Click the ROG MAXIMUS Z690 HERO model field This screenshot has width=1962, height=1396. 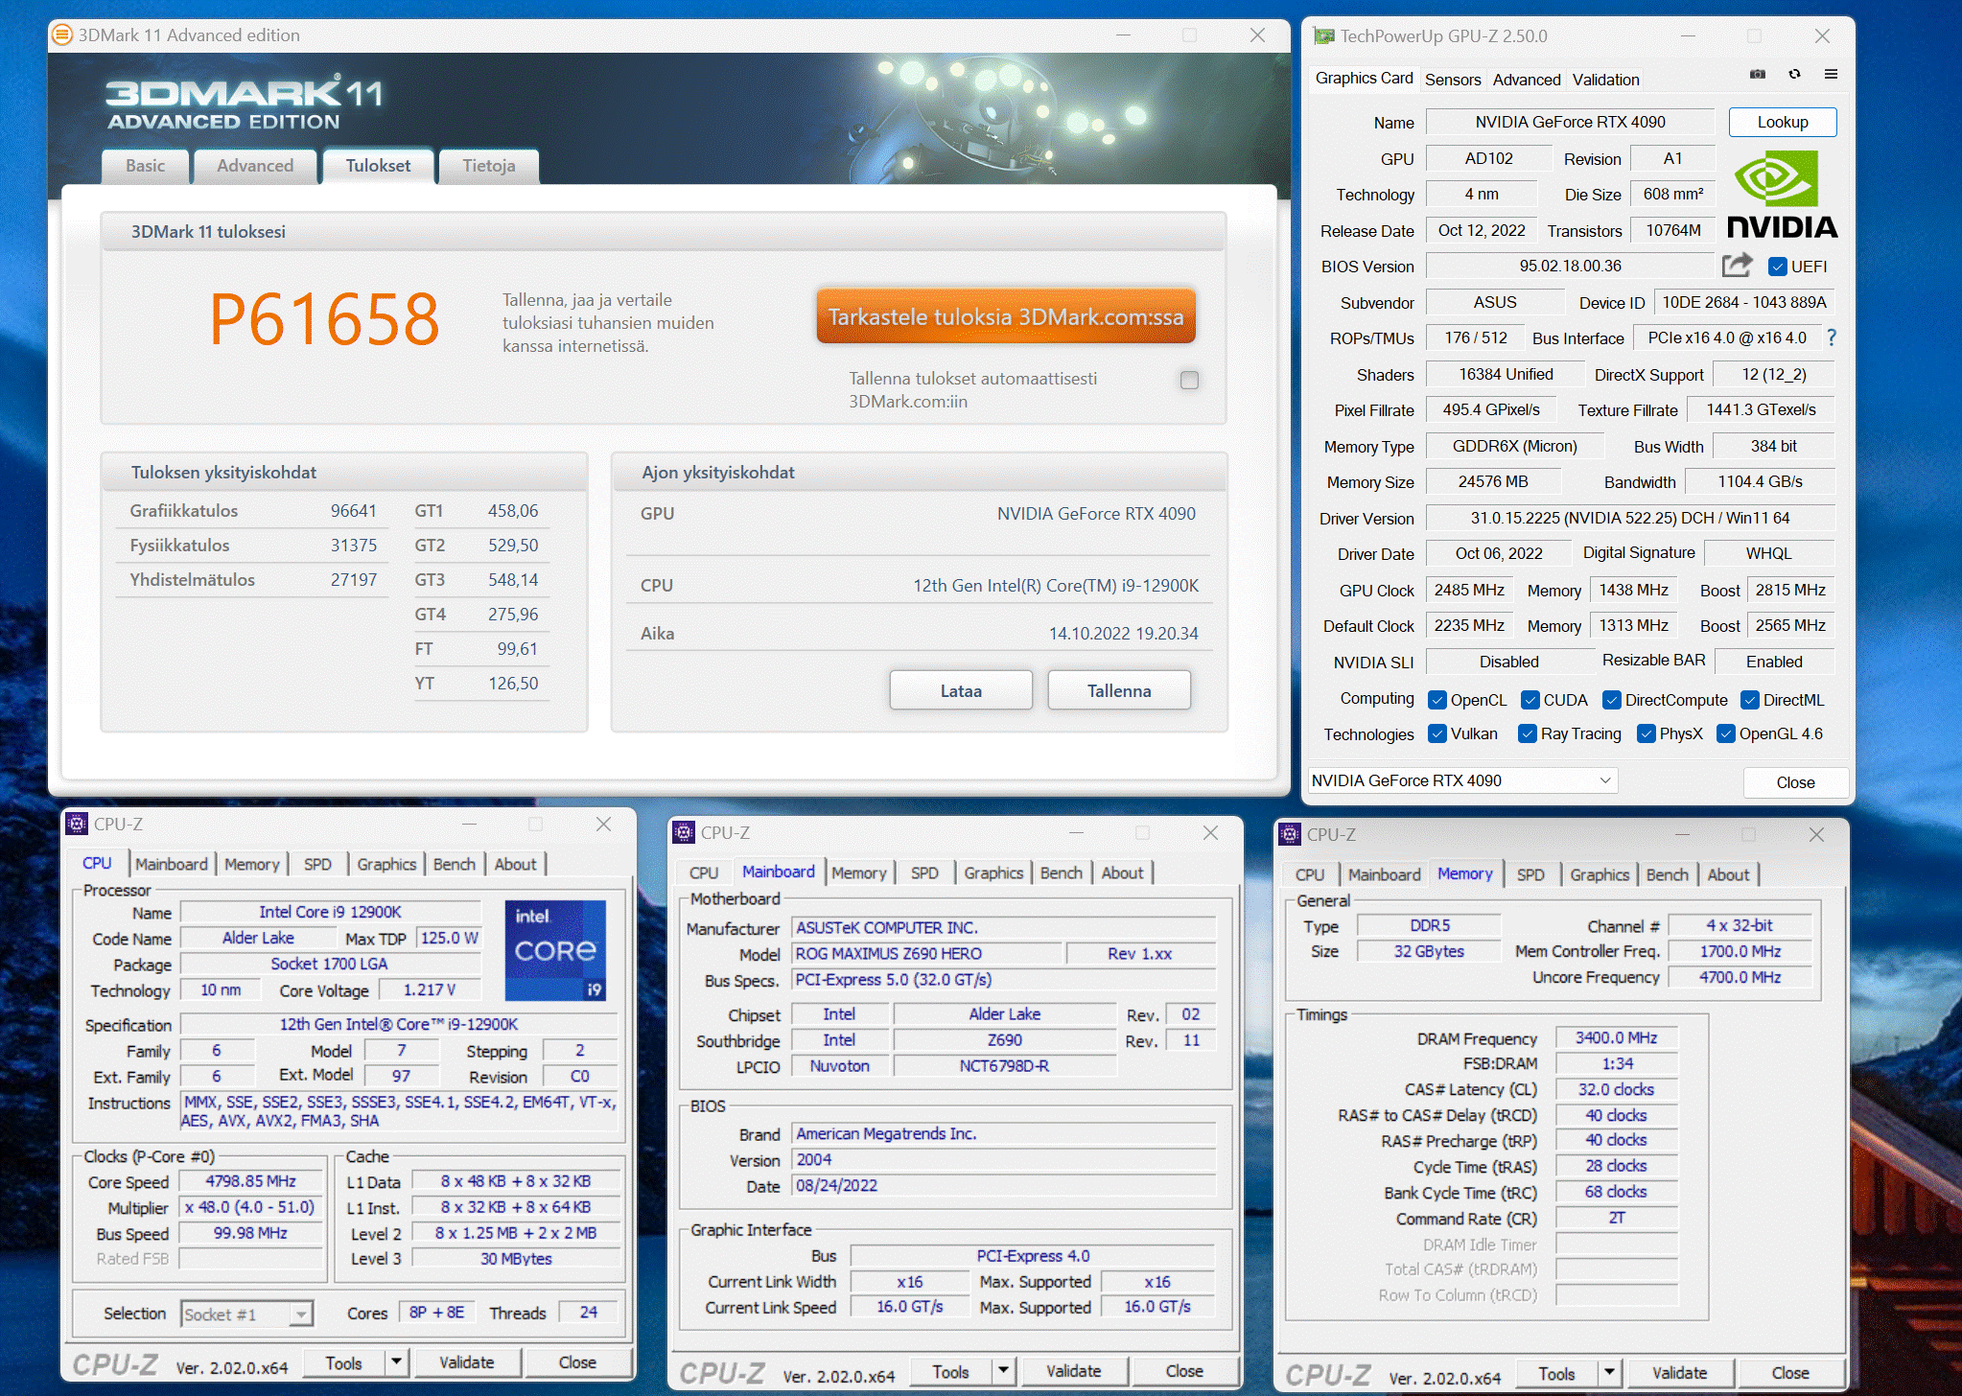tap(927, 953)
